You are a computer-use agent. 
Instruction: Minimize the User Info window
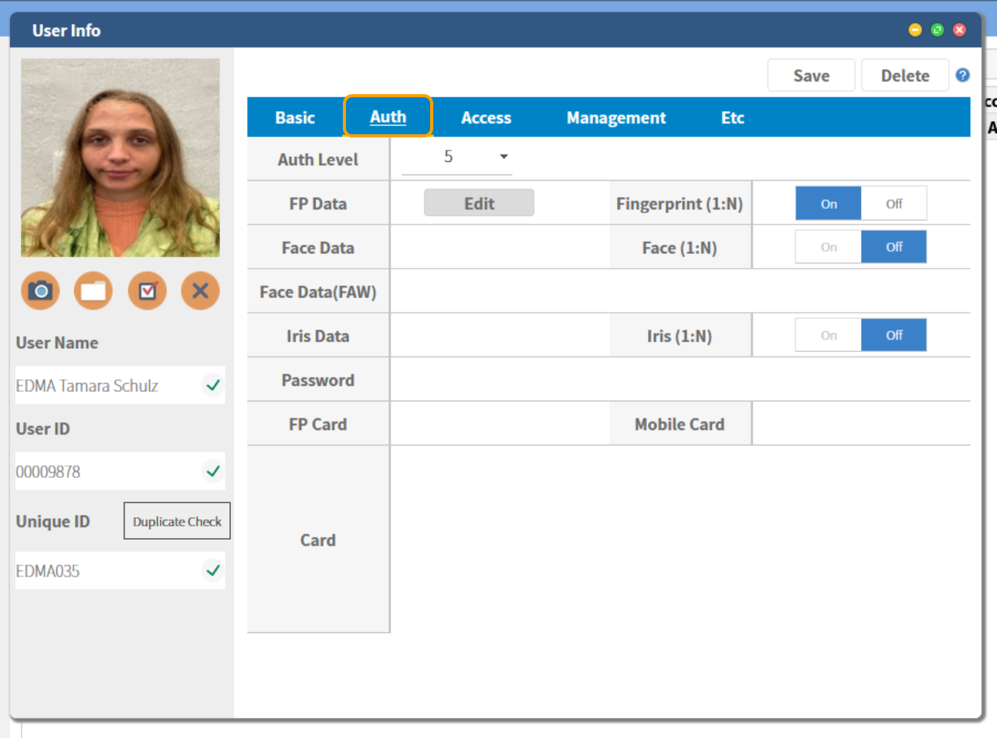coord(915,30)
